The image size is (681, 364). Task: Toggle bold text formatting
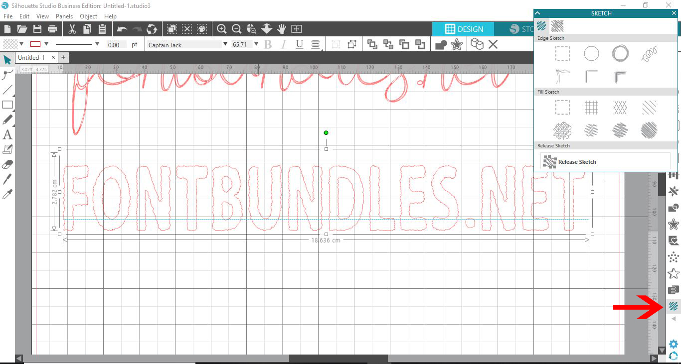[x=268, y=44]
